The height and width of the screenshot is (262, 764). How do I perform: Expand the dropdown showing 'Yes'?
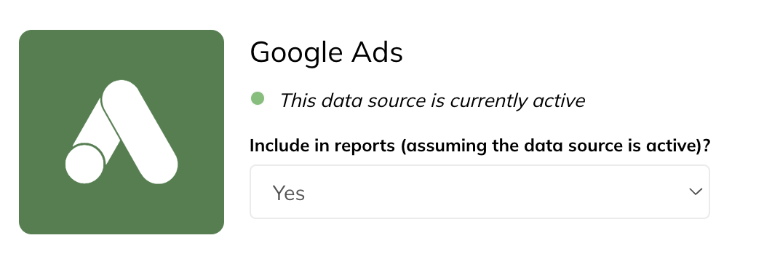480,192
